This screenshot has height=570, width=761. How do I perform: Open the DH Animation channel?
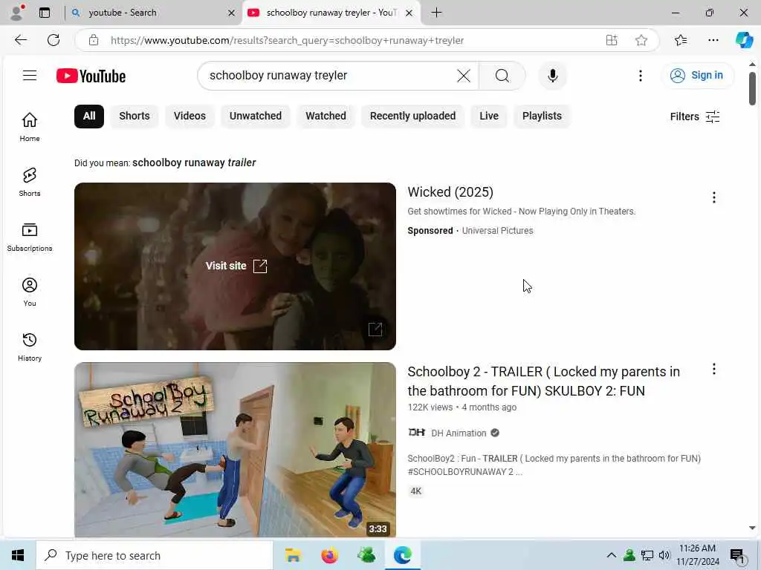pos(459,433)
